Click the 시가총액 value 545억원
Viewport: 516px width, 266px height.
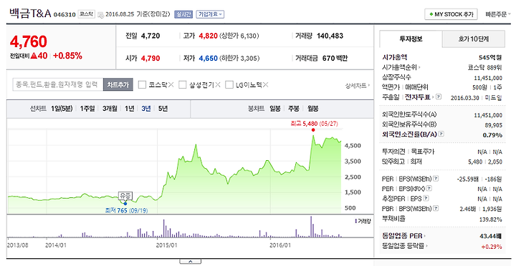click(490, 57)
